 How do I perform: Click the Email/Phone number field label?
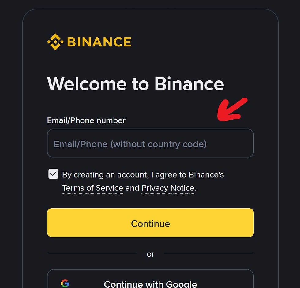point(86,120)
